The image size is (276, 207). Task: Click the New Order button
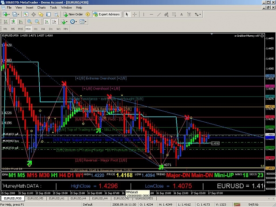(x=73, y=15)
